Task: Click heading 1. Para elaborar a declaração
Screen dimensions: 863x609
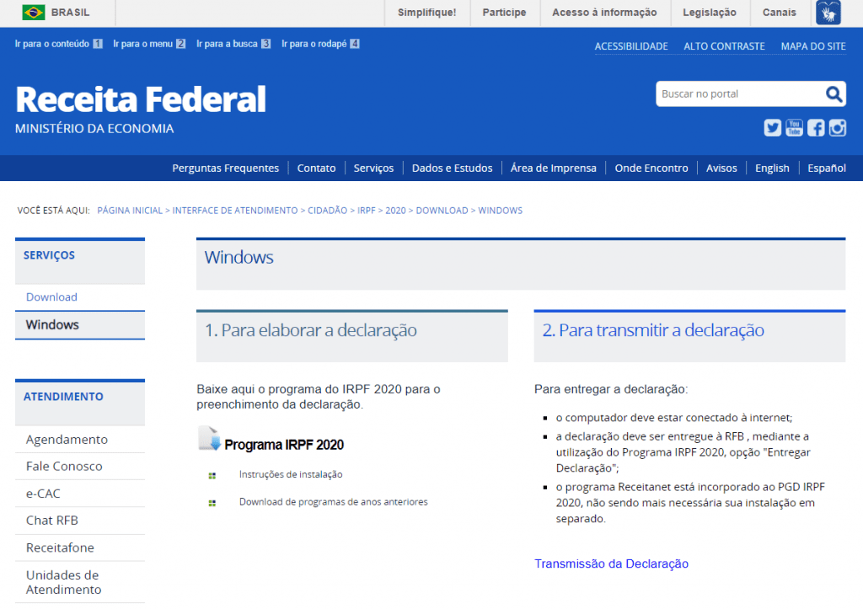Action: click(310, 330)
